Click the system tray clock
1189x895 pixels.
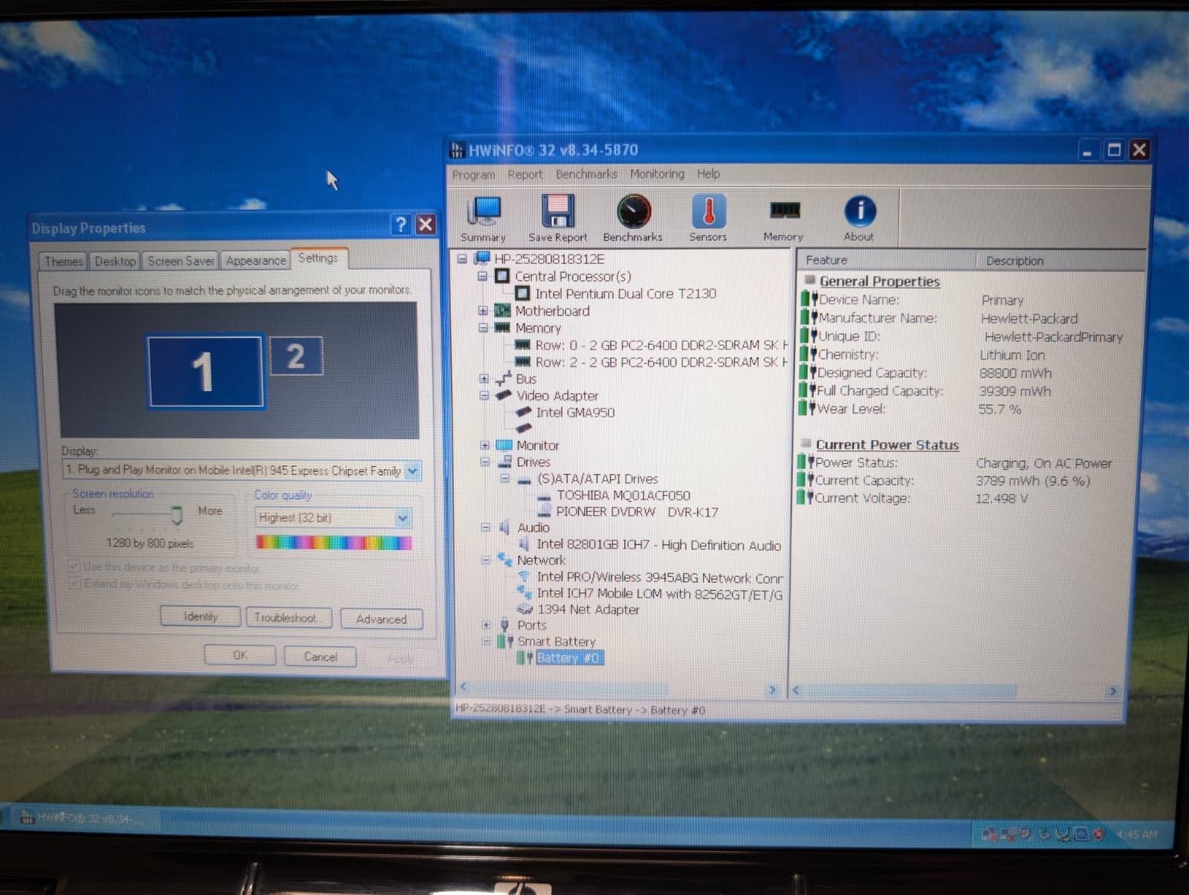coord(1136,835)
